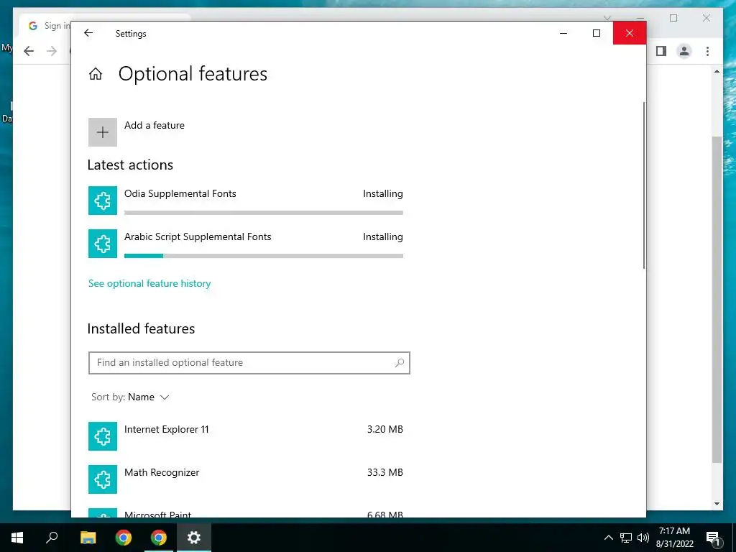Select the Internet Explorer 11 row
The width and height of the screenshot is (736, 552).
tap(246, 436)
